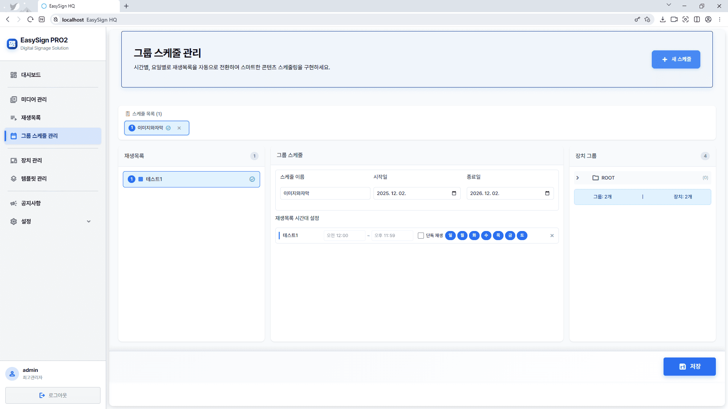The image size is (728, 409).
Task: Expand the ROOT device group
Action: click(577, 178)
